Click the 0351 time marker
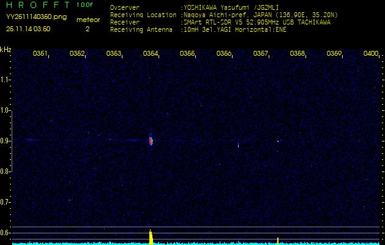 (40, 53)
